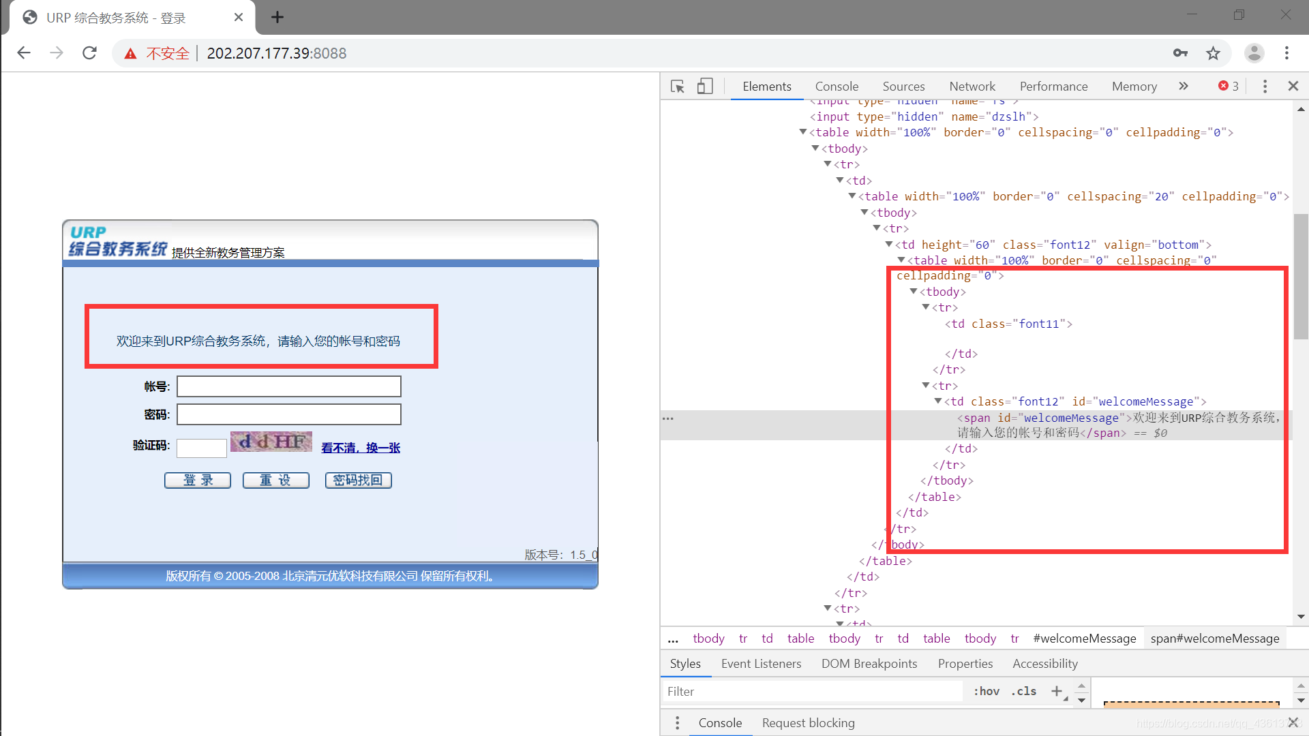Open the user profile avatar
1309x736 pixels.
[x=1254, y=53]
